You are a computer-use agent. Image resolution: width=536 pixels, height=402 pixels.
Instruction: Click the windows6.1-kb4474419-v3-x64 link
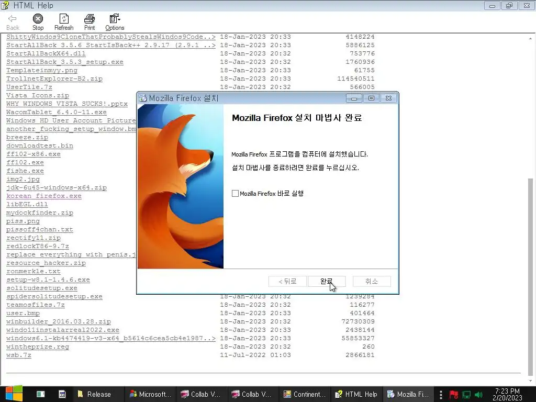111,339
